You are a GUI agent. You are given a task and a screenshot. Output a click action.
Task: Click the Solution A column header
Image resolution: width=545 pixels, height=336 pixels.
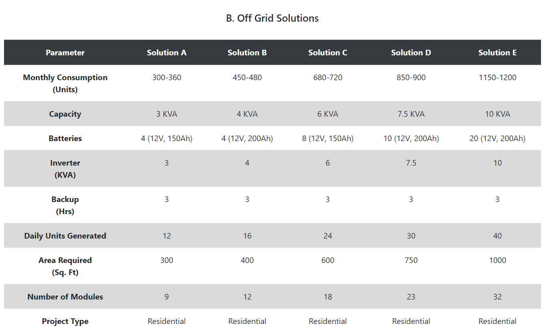[x=167, y=53]
